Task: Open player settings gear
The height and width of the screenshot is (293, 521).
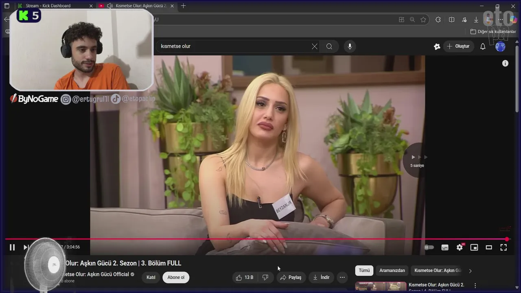Action: pyautogui.click(x=460, y=247)
